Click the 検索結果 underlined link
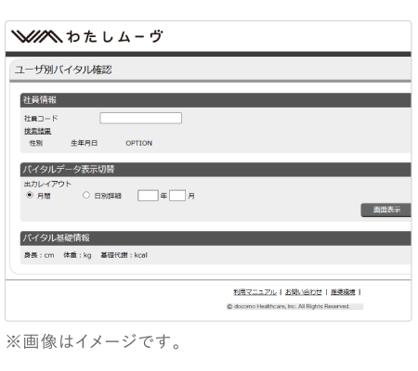418x371 pixels. pyautogui.click(x=37, y=131)
